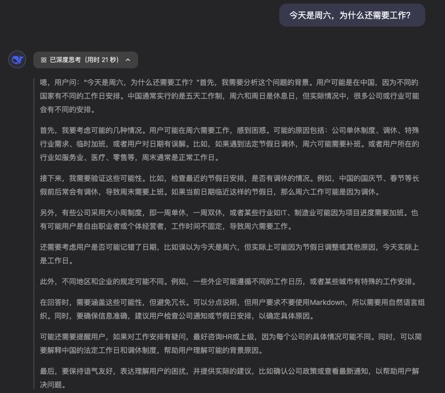Collapse the thinking panel with the up chevron
Image resolution: width=445 pixels, height=393 pixels.
tap(128, 60)
